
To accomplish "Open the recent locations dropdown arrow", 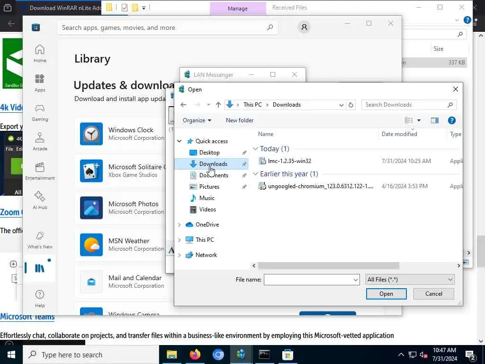I will (x=208, y=105).
